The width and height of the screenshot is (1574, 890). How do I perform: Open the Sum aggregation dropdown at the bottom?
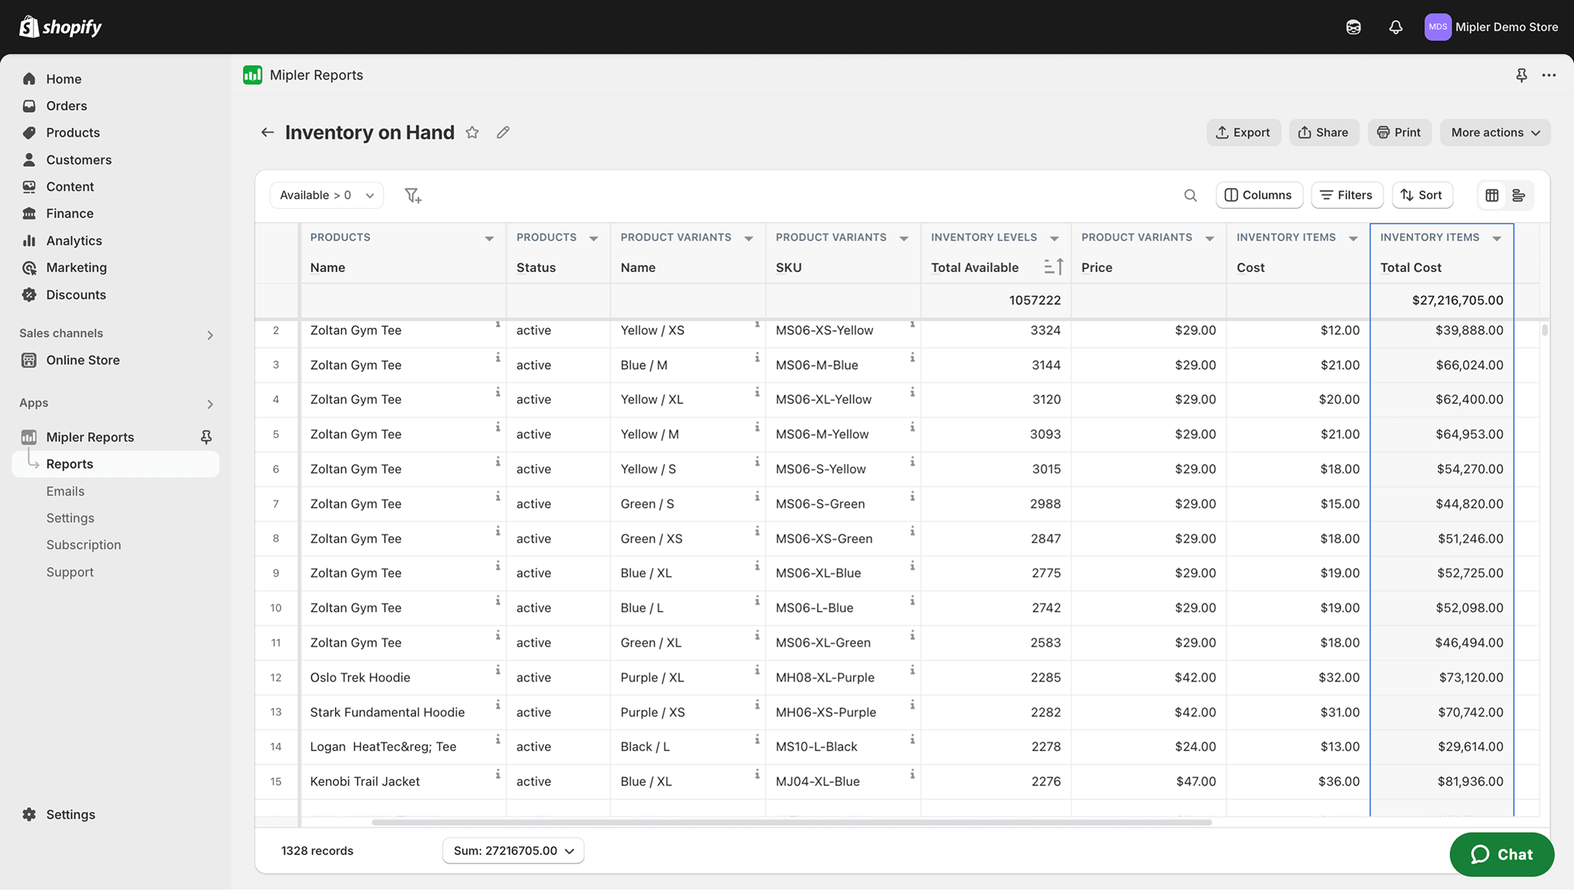click(x=513, y=850)
